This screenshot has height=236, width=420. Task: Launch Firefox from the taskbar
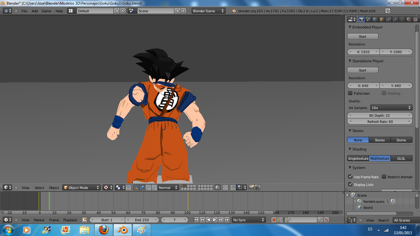point(104,230)
